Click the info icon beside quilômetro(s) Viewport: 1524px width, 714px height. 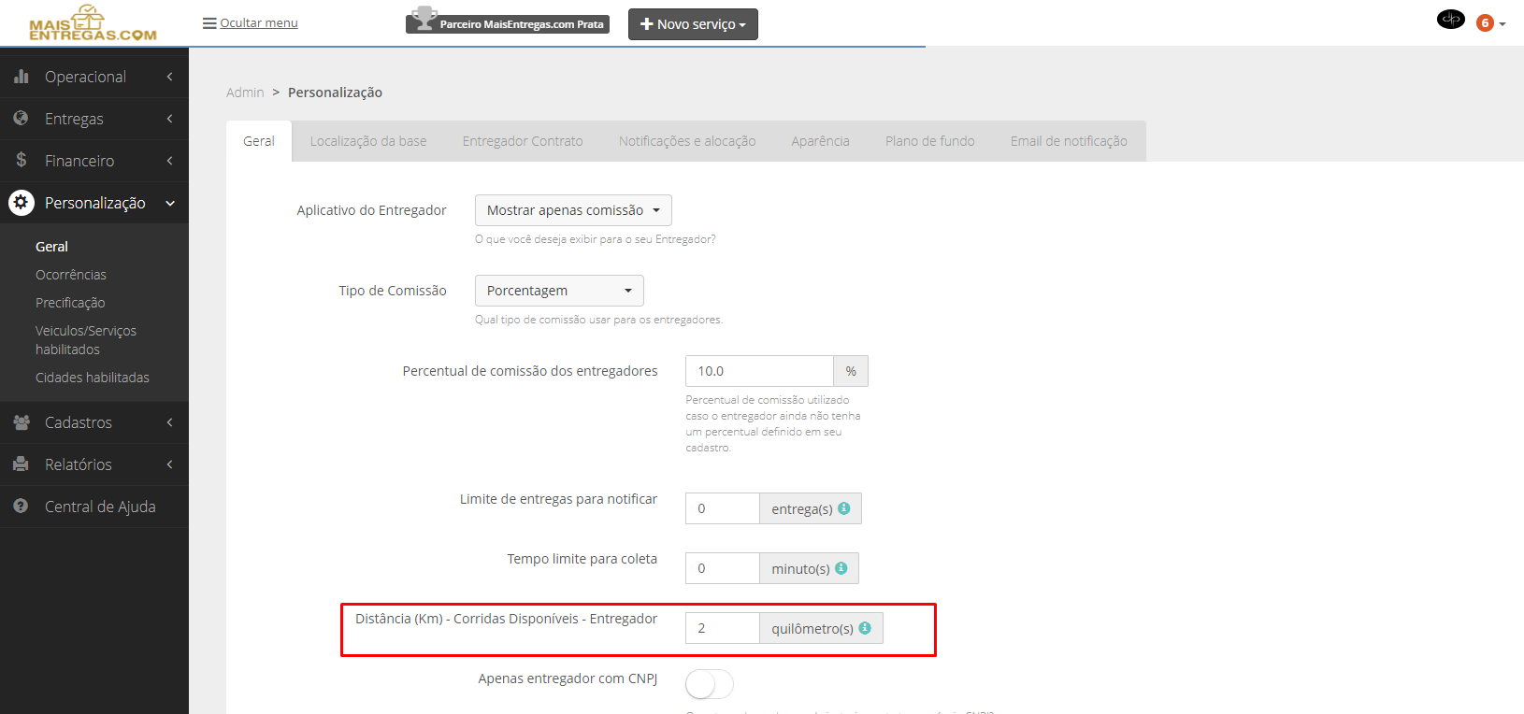865,628
